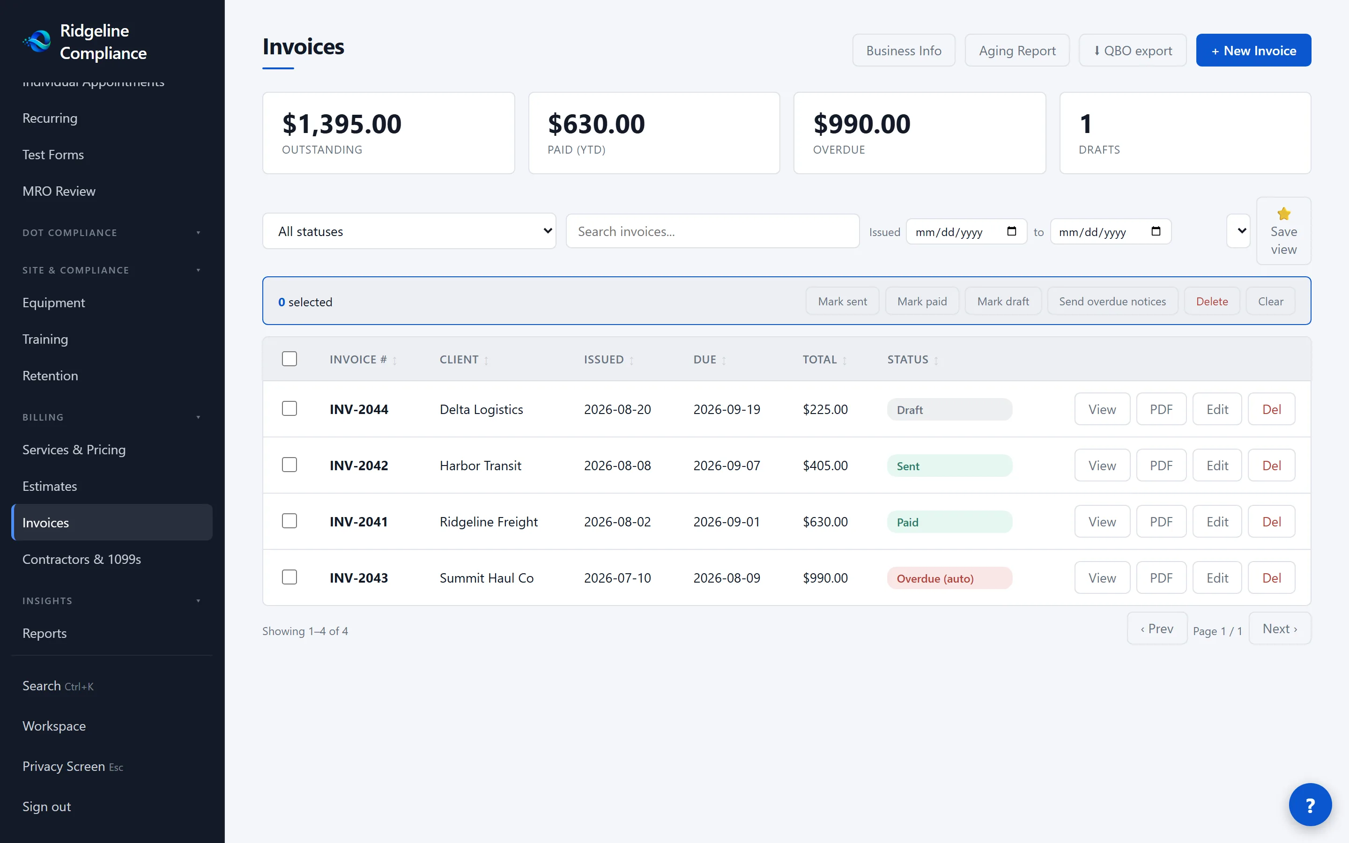The image size is (1349, 843).
Task: Click Mark paid bulk action
Action: [x=922, y=301]
